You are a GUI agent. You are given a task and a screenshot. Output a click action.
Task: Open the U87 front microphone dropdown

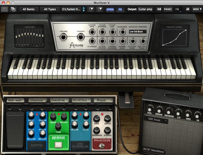click(156, 119)
